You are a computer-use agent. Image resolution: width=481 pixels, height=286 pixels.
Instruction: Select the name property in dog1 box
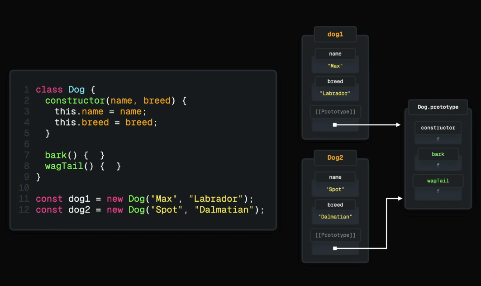[335, 54]
